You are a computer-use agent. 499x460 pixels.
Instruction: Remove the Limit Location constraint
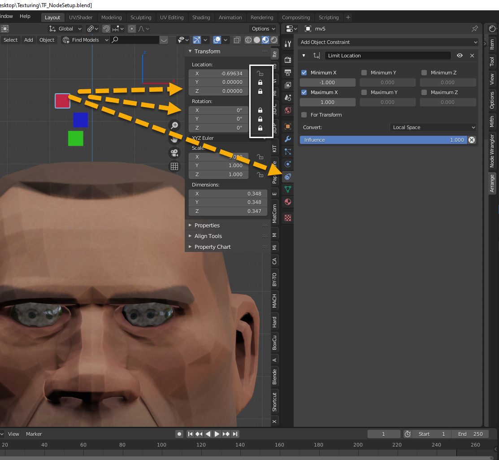(x=472, y=56)
